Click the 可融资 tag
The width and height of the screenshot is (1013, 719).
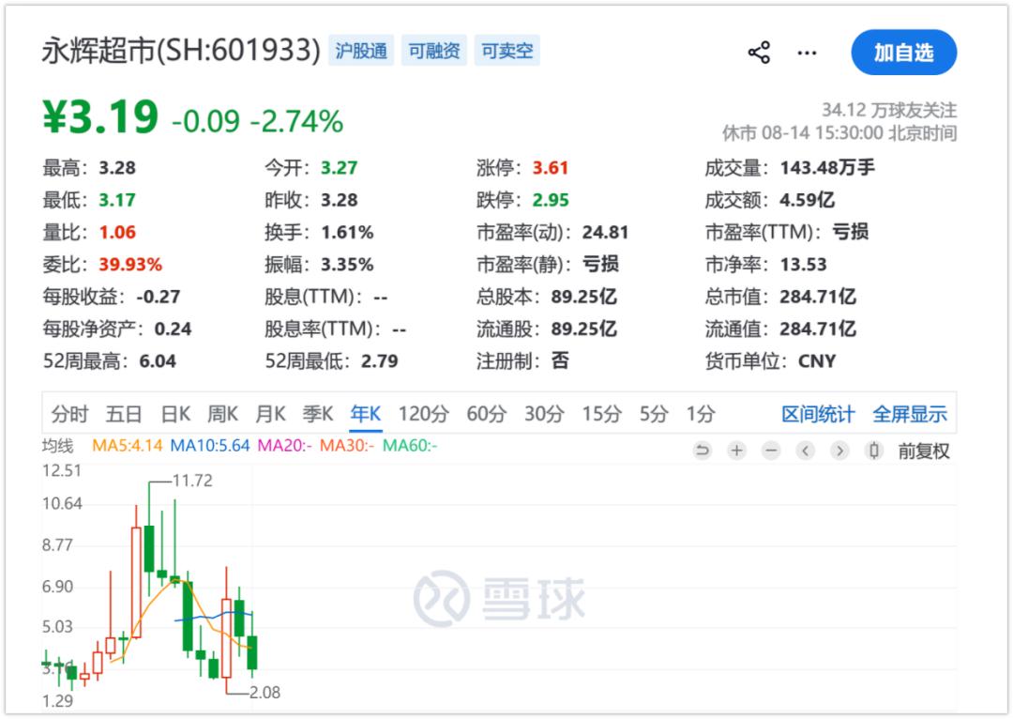[434, 51]
